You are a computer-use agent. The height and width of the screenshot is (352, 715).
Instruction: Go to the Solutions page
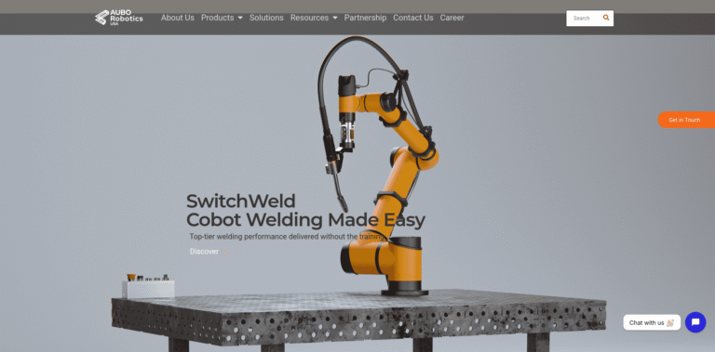point(266,18)
